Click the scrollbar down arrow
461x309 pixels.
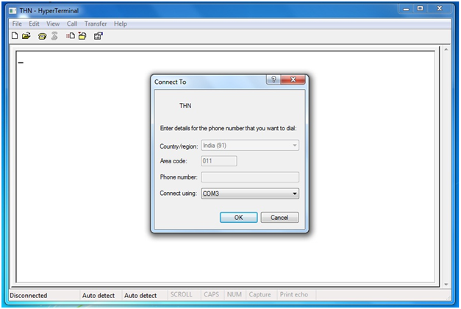coord(446,284)
